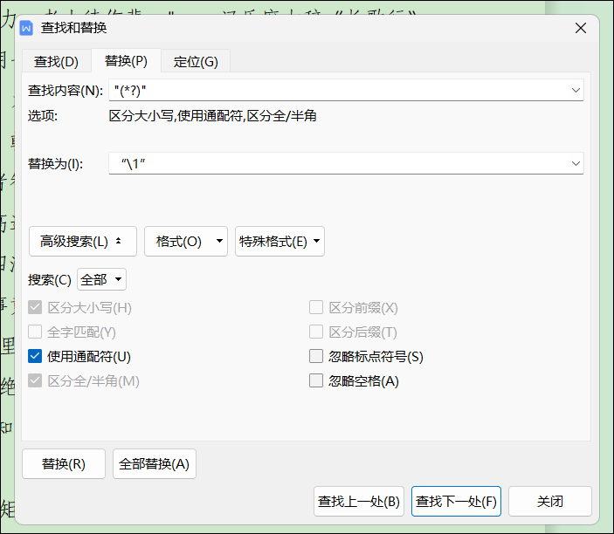Select the 替换(P) tab

coord(126,61)
